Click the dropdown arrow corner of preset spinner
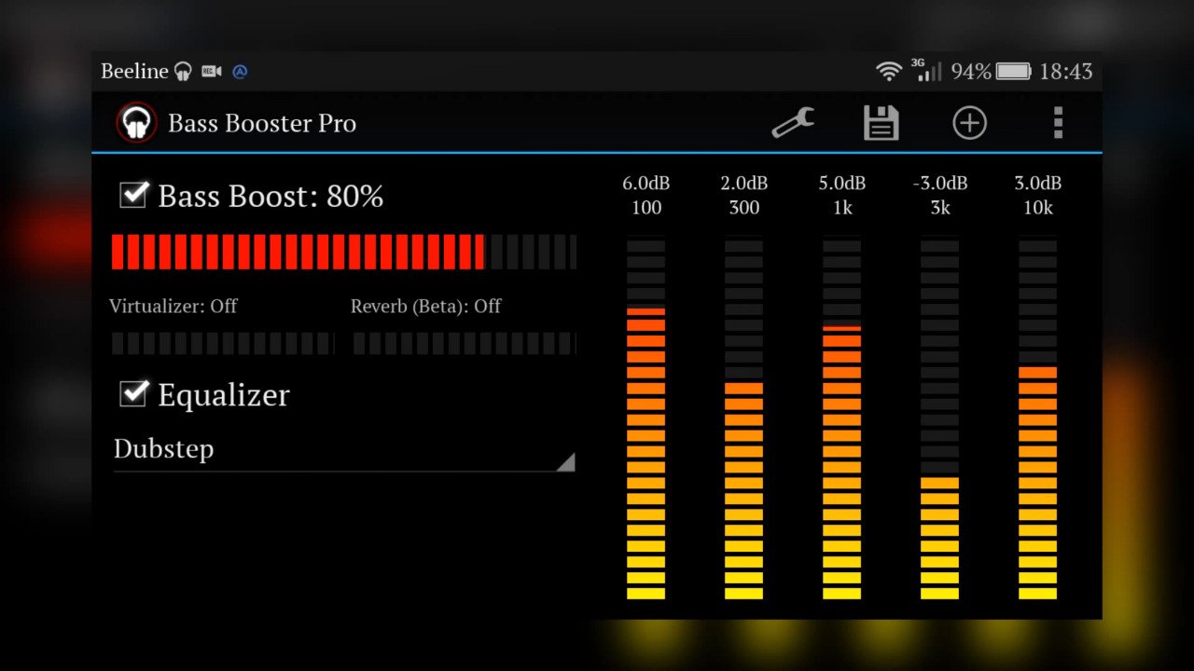Image resolution: width=1194 pixels, height=671 pixels. pos(565,461)
